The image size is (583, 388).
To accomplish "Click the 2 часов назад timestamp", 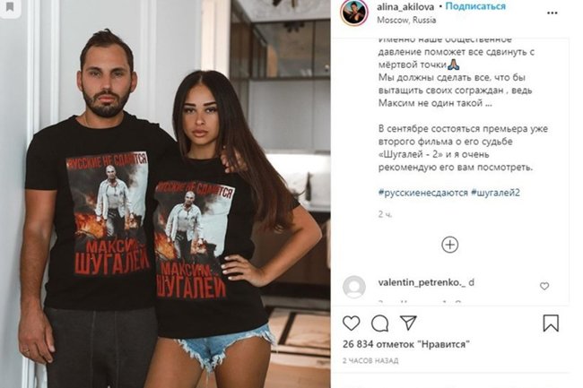I will coord(370,360).
